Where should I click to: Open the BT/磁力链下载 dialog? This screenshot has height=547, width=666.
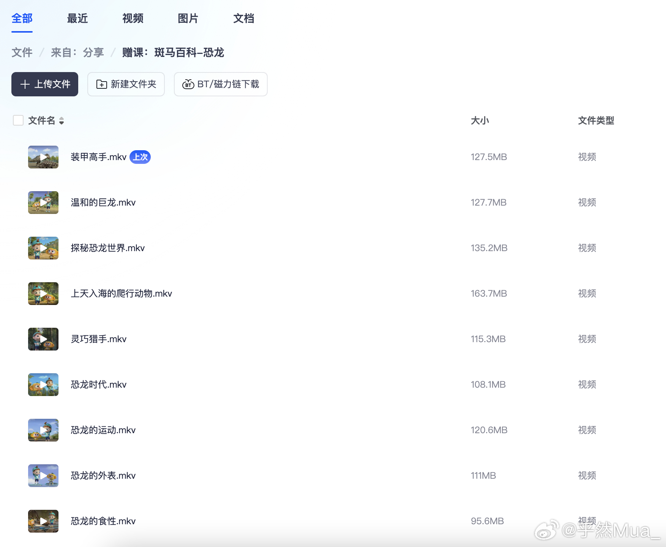point(220,84)
